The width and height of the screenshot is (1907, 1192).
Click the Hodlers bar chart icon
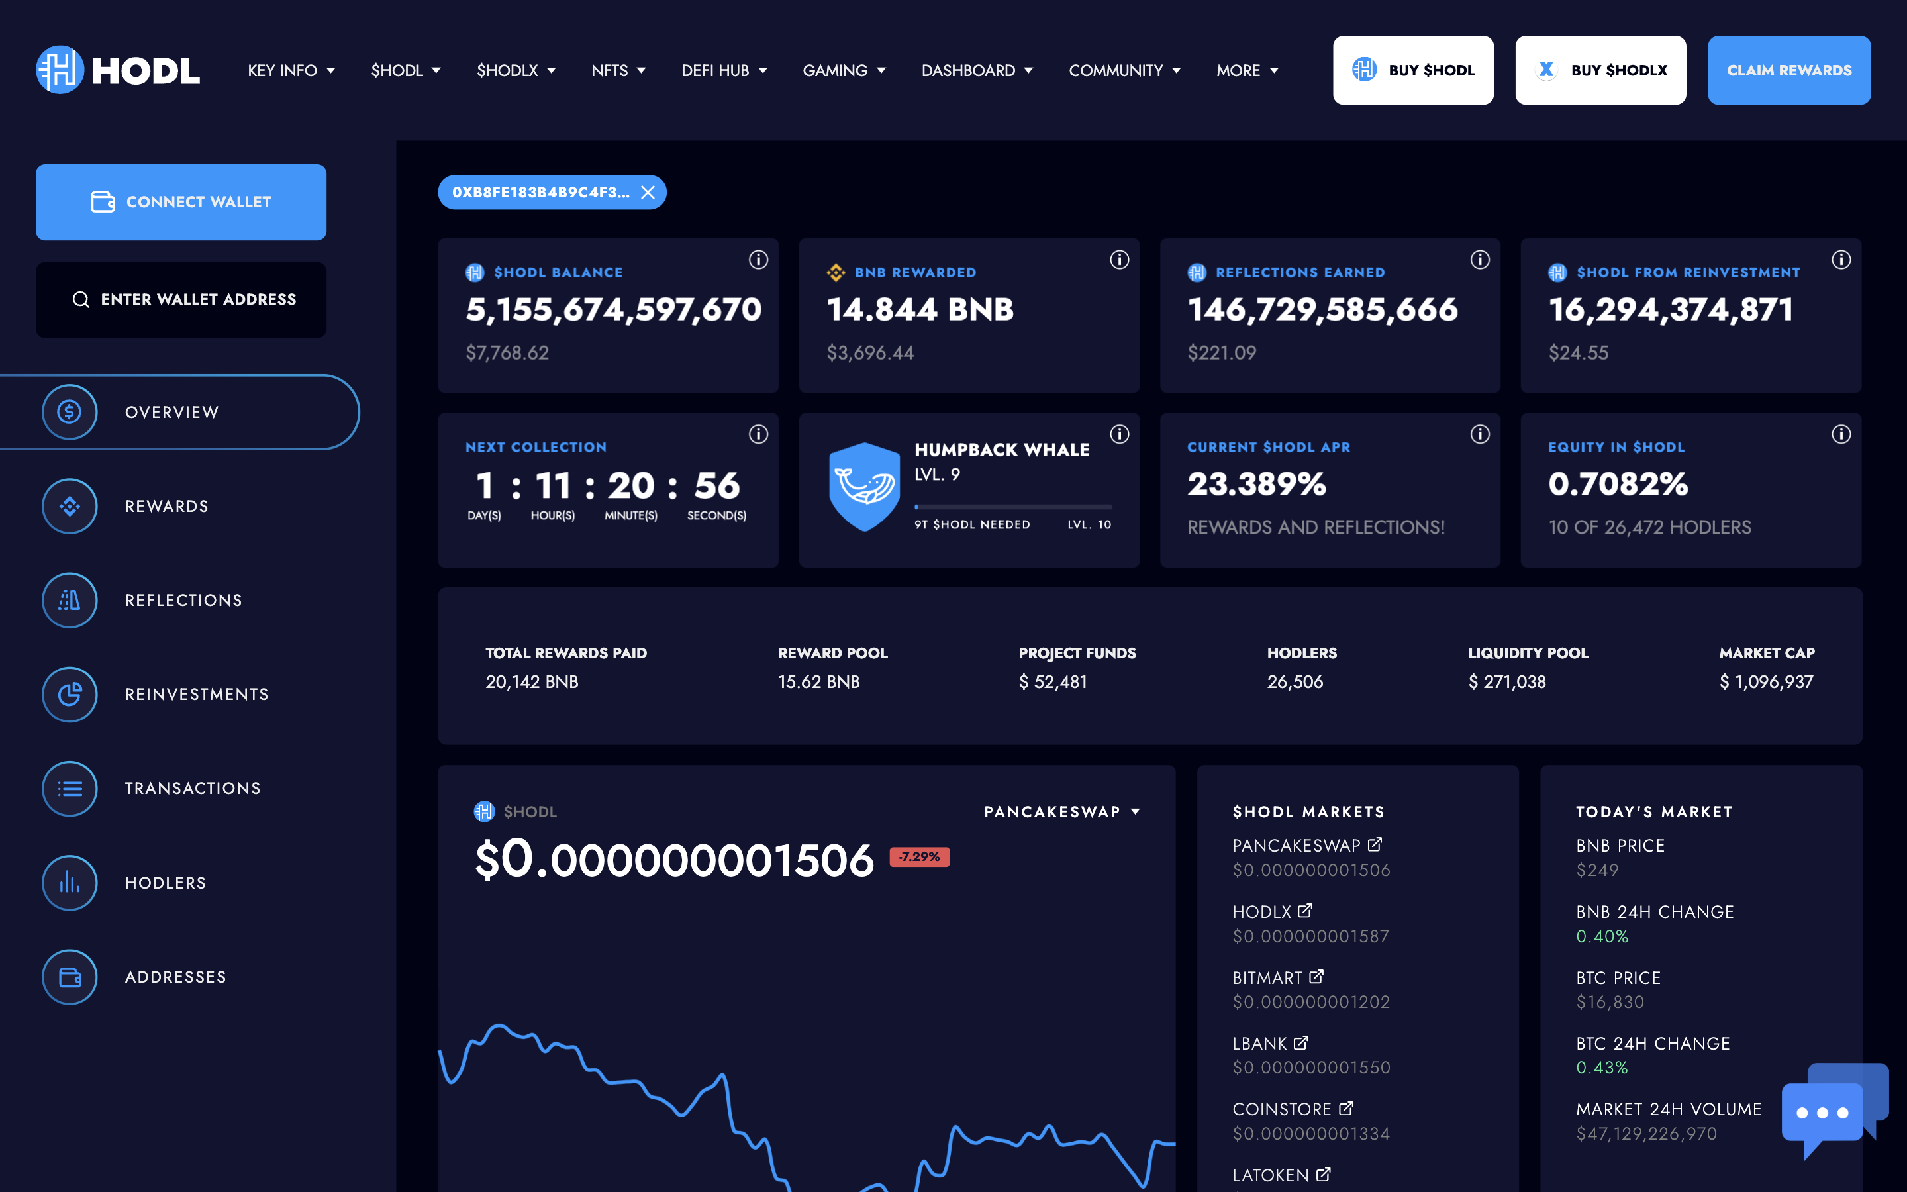tap(70, 882)
